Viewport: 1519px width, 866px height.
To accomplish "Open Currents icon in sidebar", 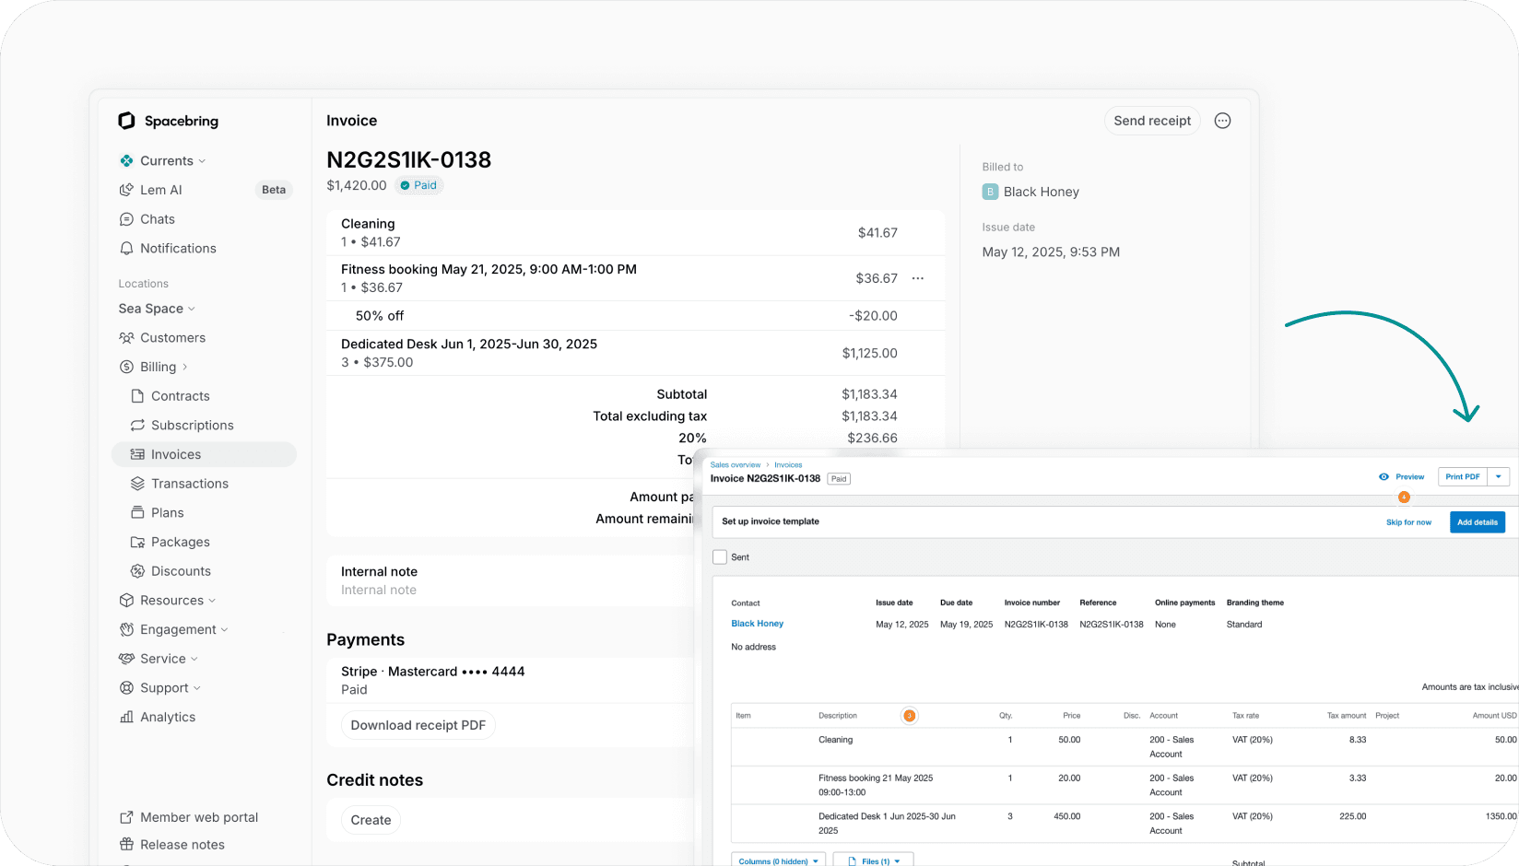I will point(126,160).
